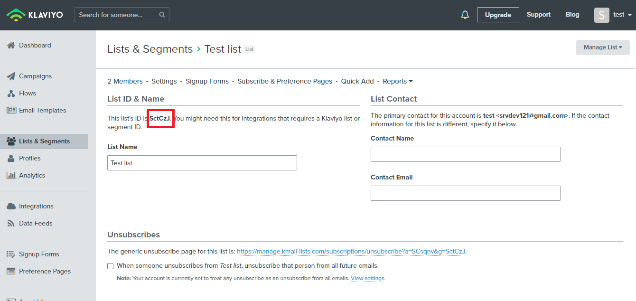
Task: Expand the Reports dropdown
Action: pos(398,81)
